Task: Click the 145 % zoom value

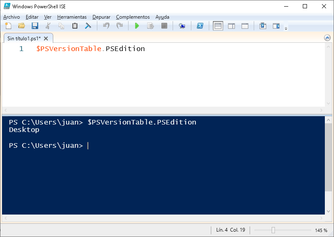Action: pyautogui.click(x=321, y=230)
